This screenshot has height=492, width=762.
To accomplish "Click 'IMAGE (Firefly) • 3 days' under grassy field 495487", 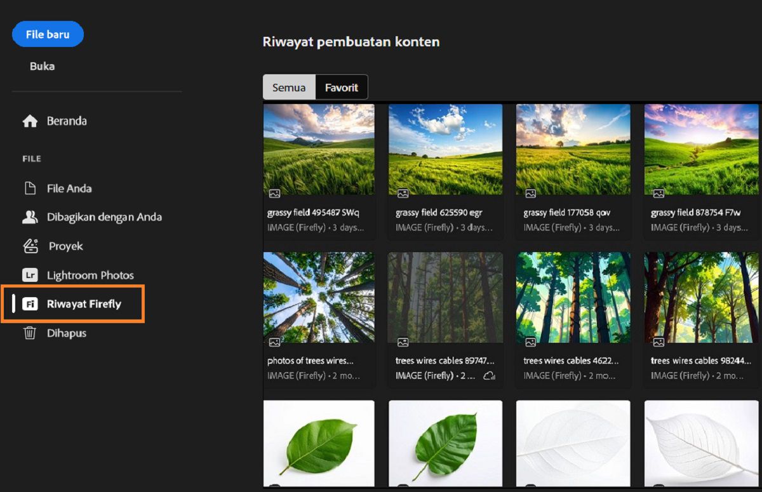I will [x=315, y=227].
